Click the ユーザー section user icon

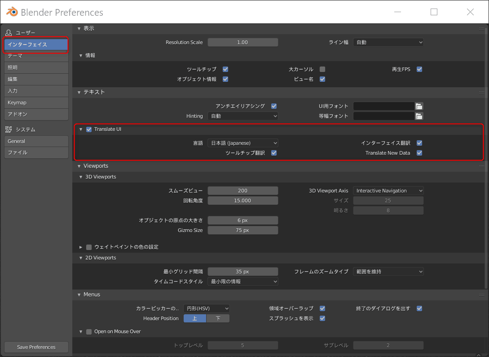[x=9, y=32]
